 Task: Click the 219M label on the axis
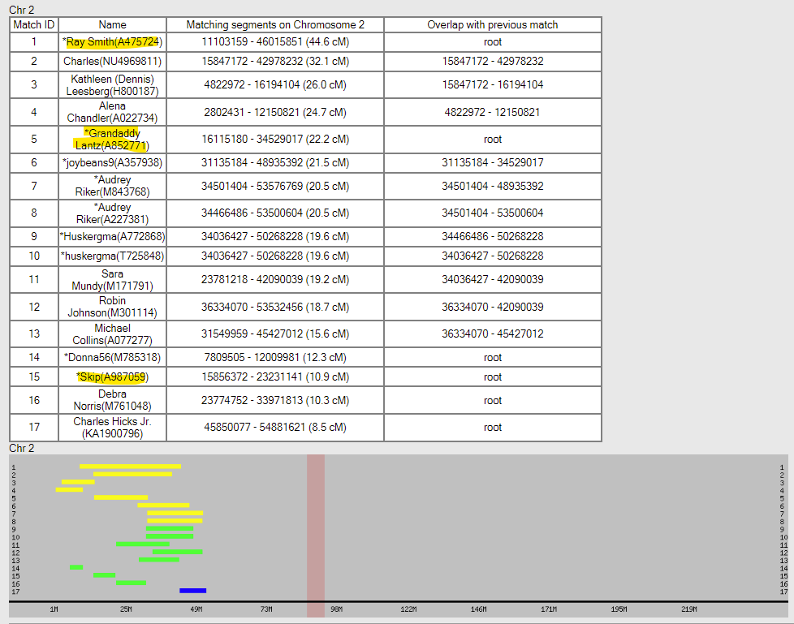coord(689,609)
